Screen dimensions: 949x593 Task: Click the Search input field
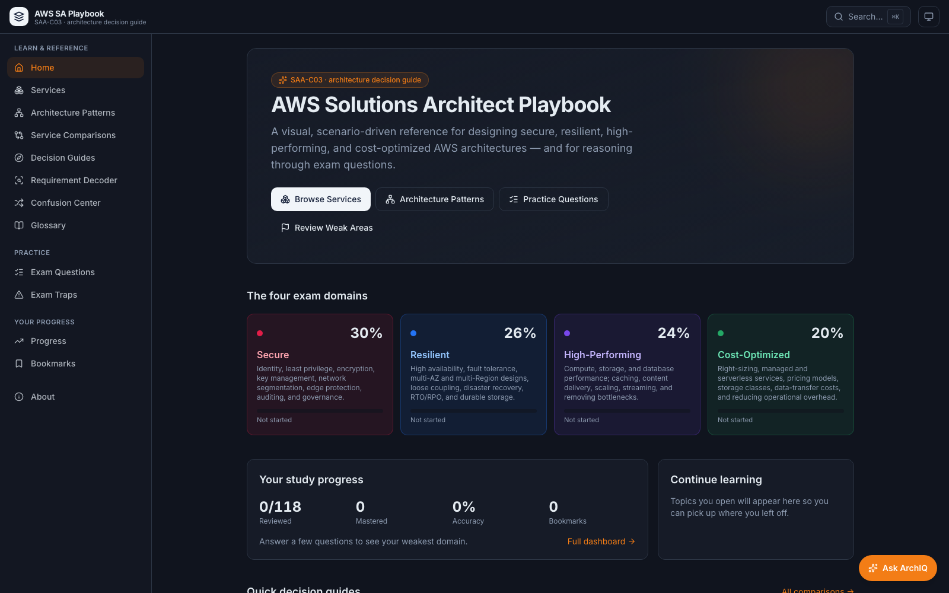[868, 17]
